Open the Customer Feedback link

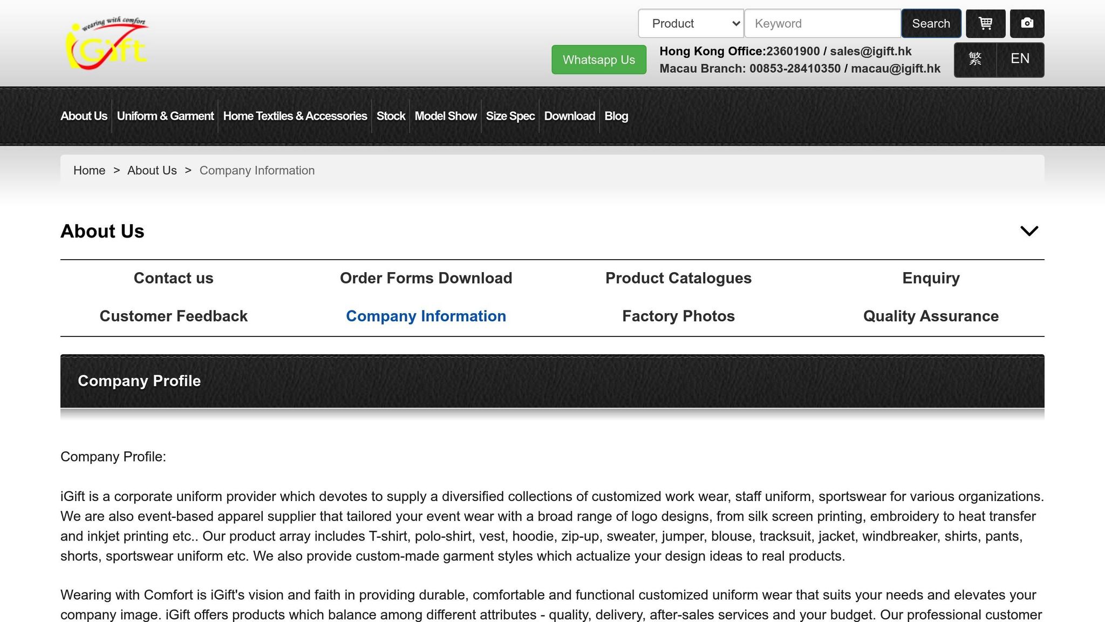(x=173, y=316)
